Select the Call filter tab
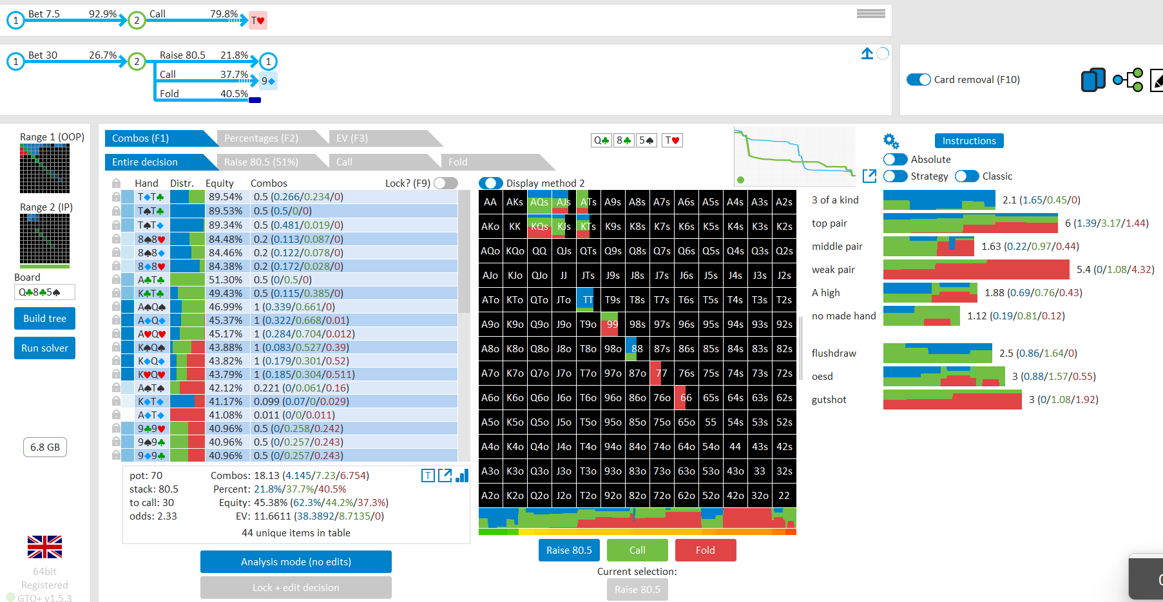 click(x=385, y=162)
